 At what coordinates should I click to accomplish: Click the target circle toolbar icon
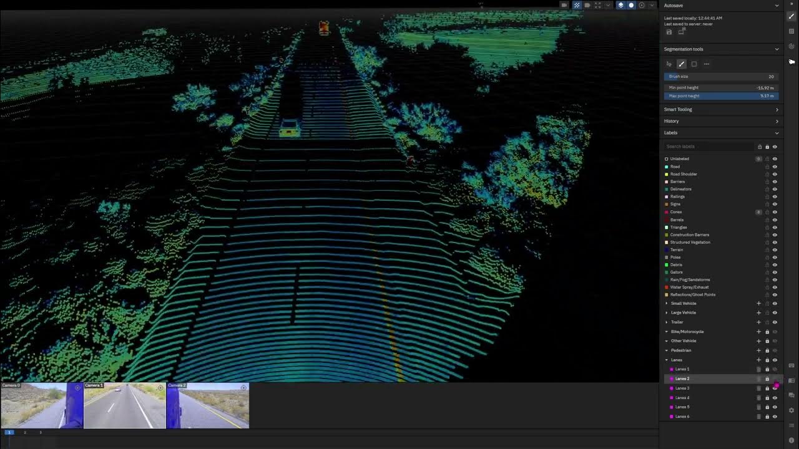pyautogui.click(x=642, y=5)
